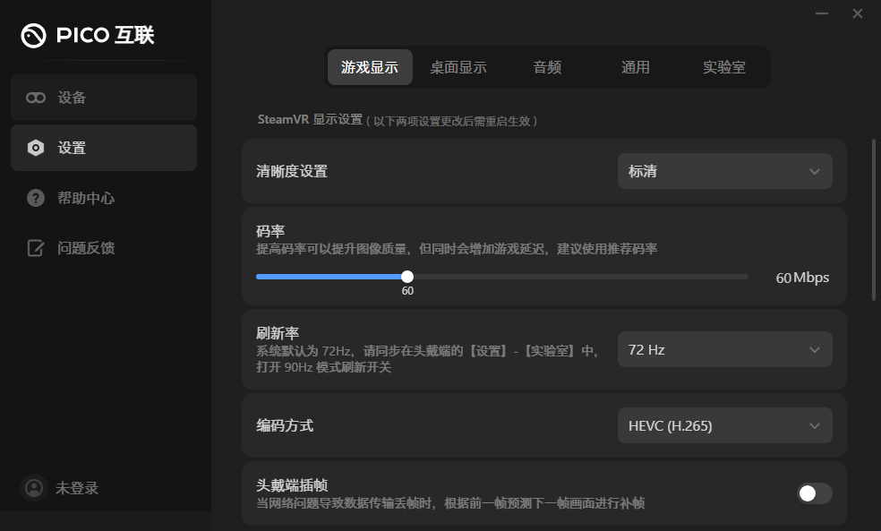Open the 清晰度设置 dropdown showing 标清

click(724, 171)
